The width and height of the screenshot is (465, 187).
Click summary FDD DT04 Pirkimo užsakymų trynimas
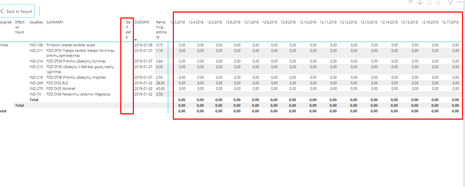point(76,61)
